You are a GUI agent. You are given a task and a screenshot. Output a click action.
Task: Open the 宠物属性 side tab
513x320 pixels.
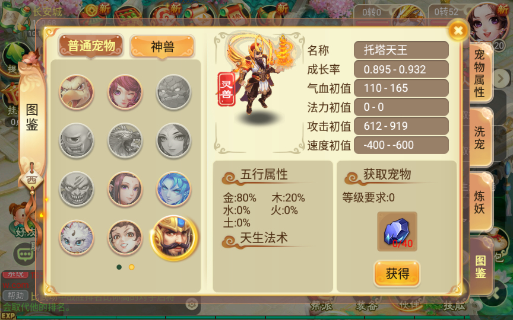[x=480, y=73]
